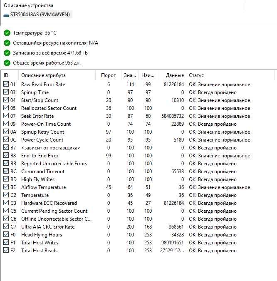The height and width of the screenshot is (281, 277).
Task: Click the Записано за всё время: 471.68 ГБ text
Action: coord(50,53)
